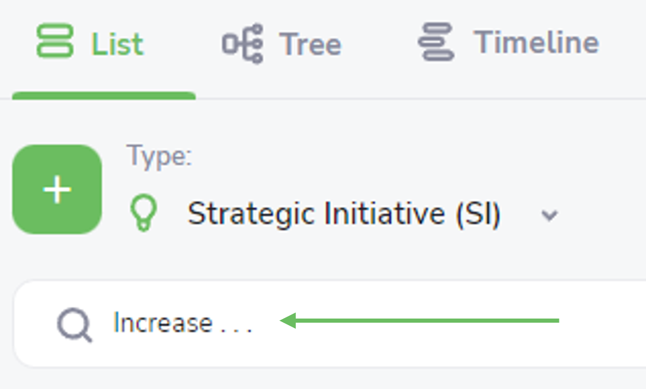This screenshot has width=646, height=389.
Task: Click the Timeline bars icon
Action: 436,41
